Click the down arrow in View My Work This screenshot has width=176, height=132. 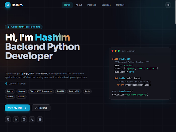coord(26,108)
